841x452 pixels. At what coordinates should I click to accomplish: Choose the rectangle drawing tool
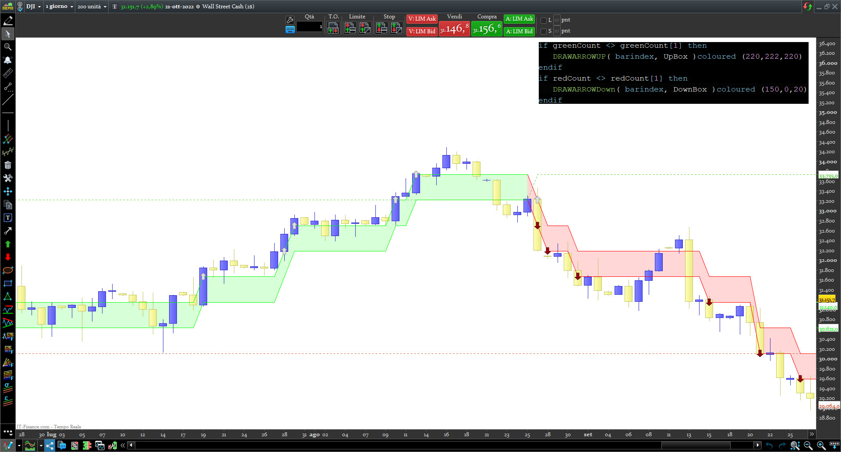click(x=8, y=283)
